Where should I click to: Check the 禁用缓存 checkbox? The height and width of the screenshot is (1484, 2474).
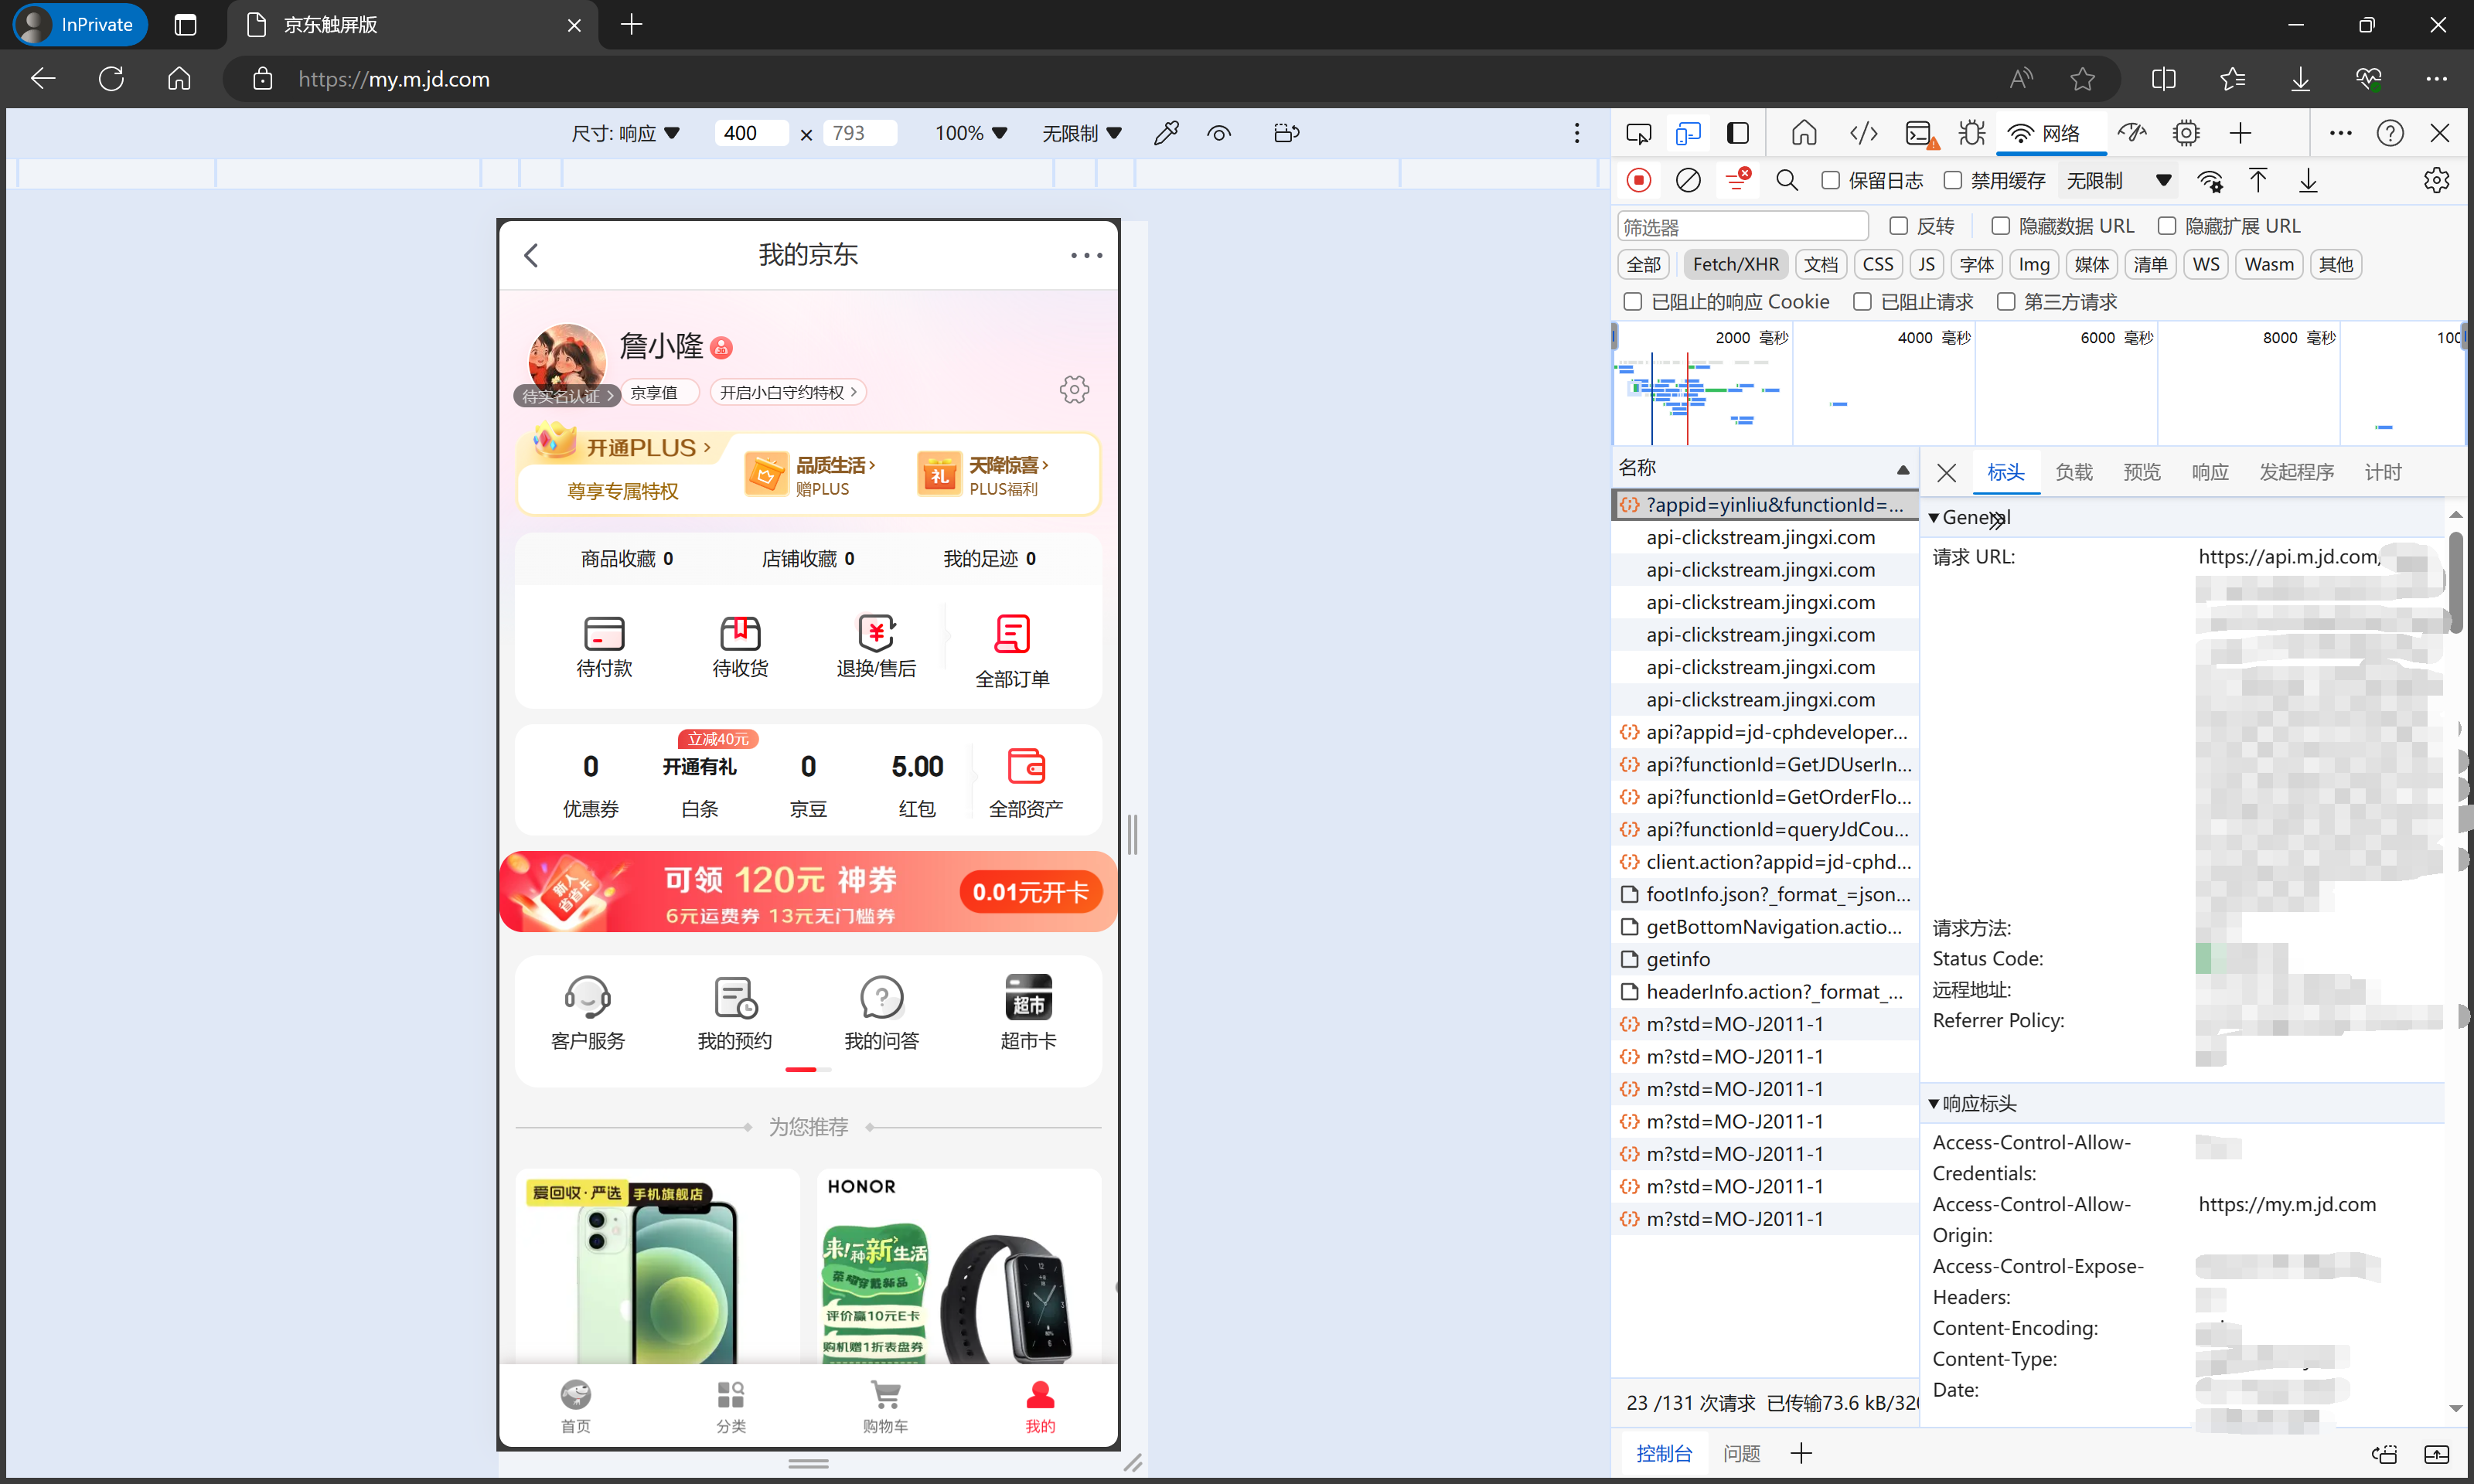[1952, 180]
